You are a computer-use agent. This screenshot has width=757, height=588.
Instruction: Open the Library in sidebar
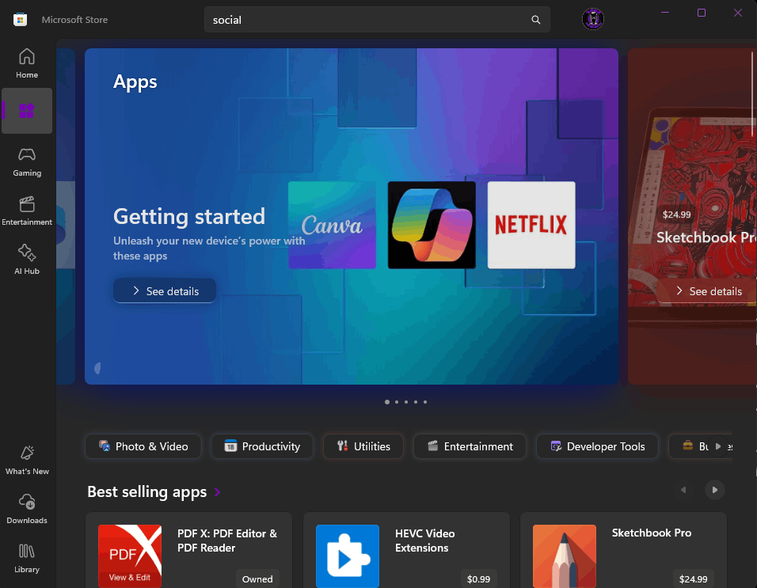coord(27,558)
